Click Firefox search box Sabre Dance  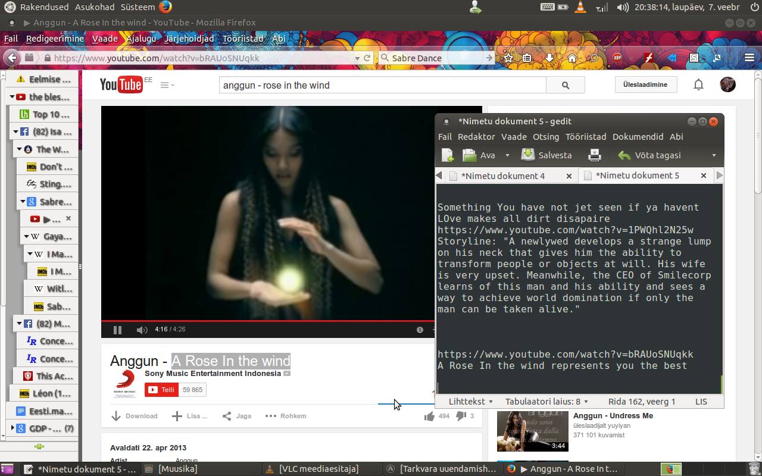coord(436,58)
